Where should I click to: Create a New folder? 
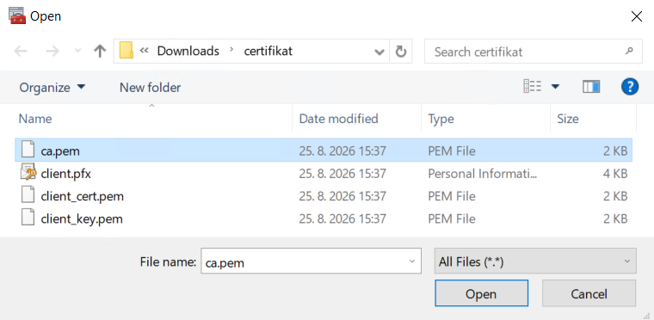point(150,88)
